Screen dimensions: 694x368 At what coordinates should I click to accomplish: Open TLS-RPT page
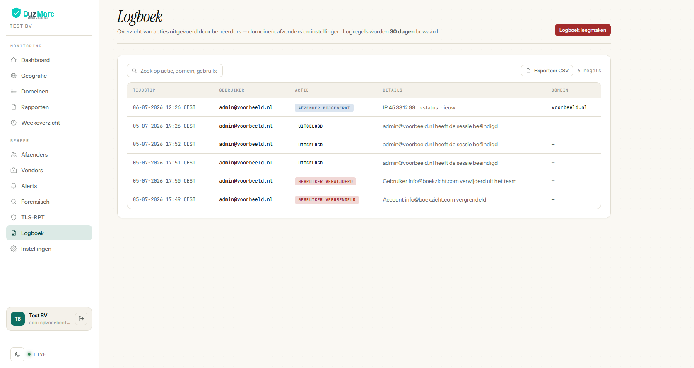click(49, 217)
